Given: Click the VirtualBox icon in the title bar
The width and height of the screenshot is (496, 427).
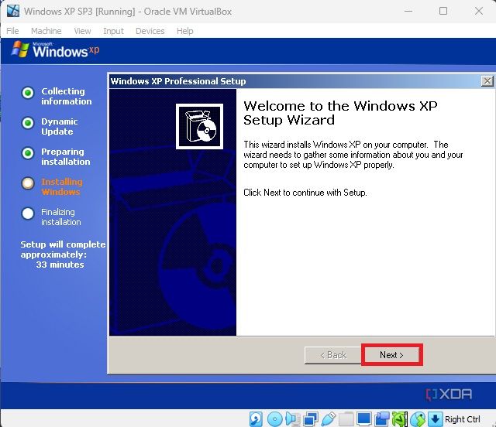Looking at the screenshot, I should (12, 12).
